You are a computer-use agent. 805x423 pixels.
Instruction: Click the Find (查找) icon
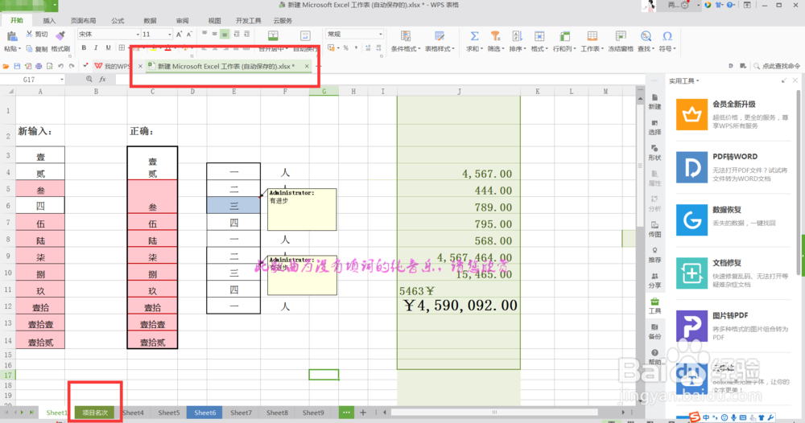646,36
